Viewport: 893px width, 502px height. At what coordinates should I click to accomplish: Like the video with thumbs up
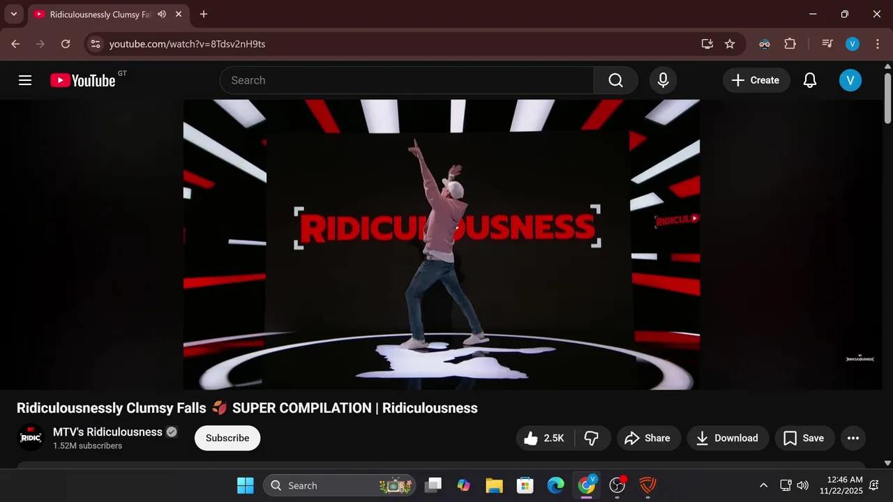pyautogui.click(x=544, y=438)
